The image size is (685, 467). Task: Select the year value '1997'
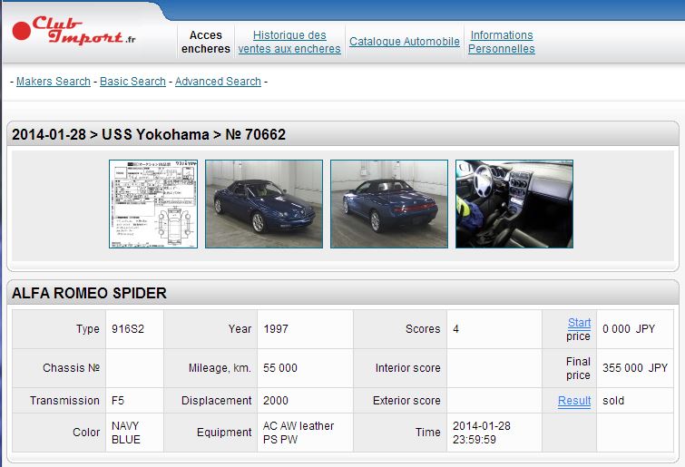[x=276, y=329]
